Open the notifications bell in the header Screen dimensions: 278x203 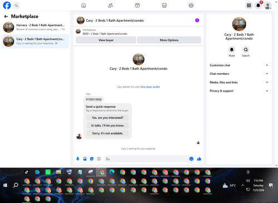[258, 6]
